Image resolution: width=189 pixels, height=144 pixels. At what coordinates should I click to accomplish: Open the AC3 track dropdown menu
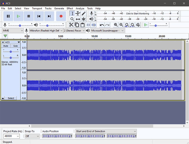coord(12,42)
